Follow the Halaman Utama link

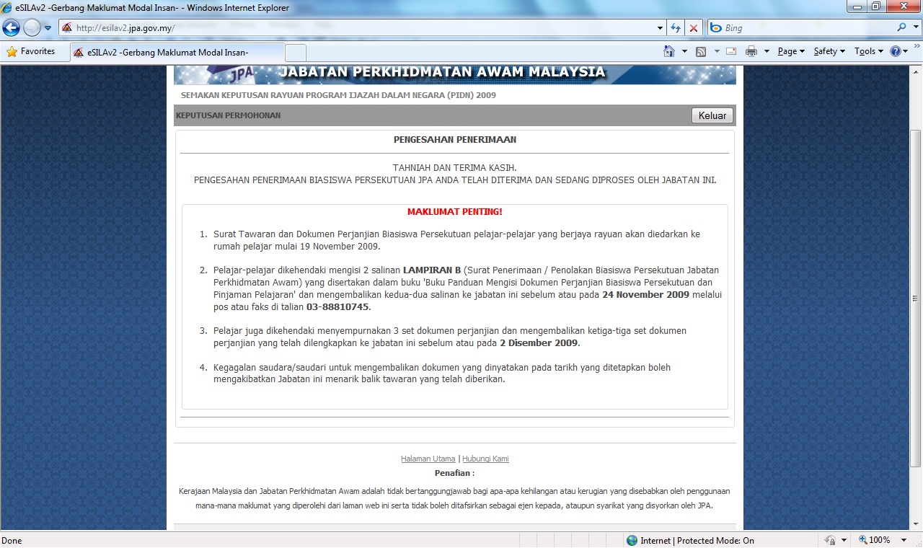[x=428, y=459]
